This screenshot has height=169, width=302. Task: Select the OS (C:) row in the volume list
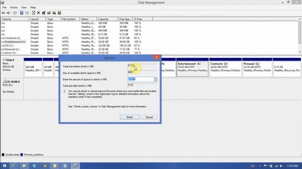coord(76,46)
